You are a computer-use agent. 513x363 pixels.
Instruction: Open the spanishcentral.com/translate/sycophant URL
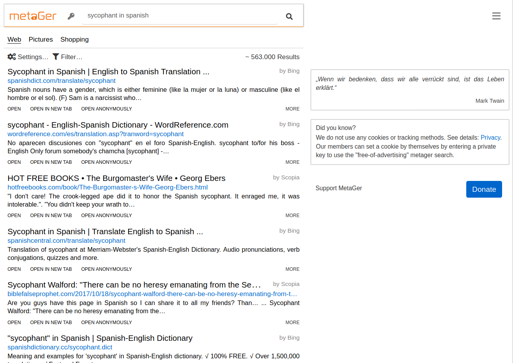pos(66,240)
